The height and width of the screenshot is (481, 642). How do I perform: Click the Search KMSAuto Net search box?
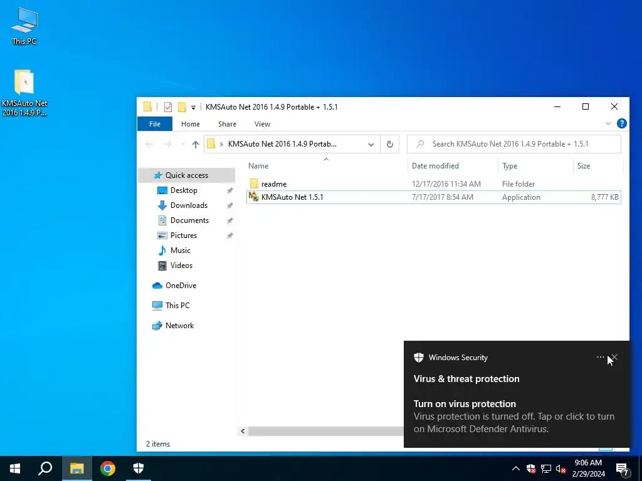(x=514, y=144)
